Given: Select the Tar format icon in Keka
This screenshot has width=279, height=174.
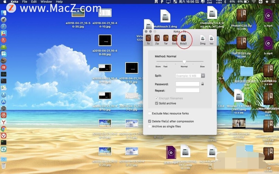Looking at the screenshot, I should 166,38.
